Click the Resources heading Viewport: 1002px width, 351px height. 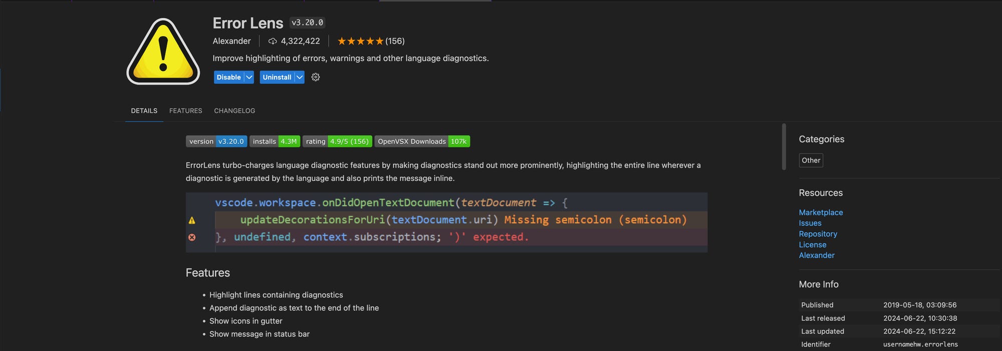point(821,192)
